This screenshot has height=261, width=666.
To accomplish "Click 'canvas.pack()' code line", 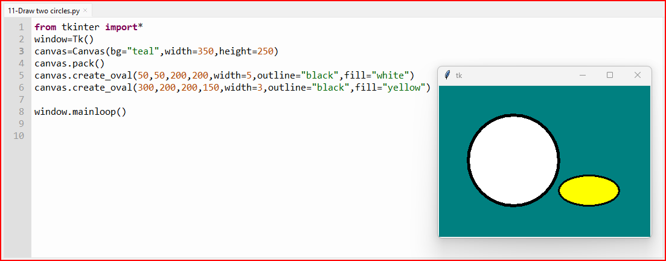I will pos(69,64).
